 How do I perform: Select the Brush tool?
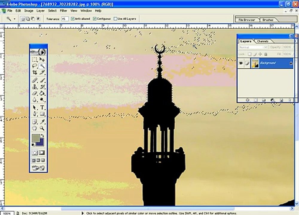coord(42,80)
